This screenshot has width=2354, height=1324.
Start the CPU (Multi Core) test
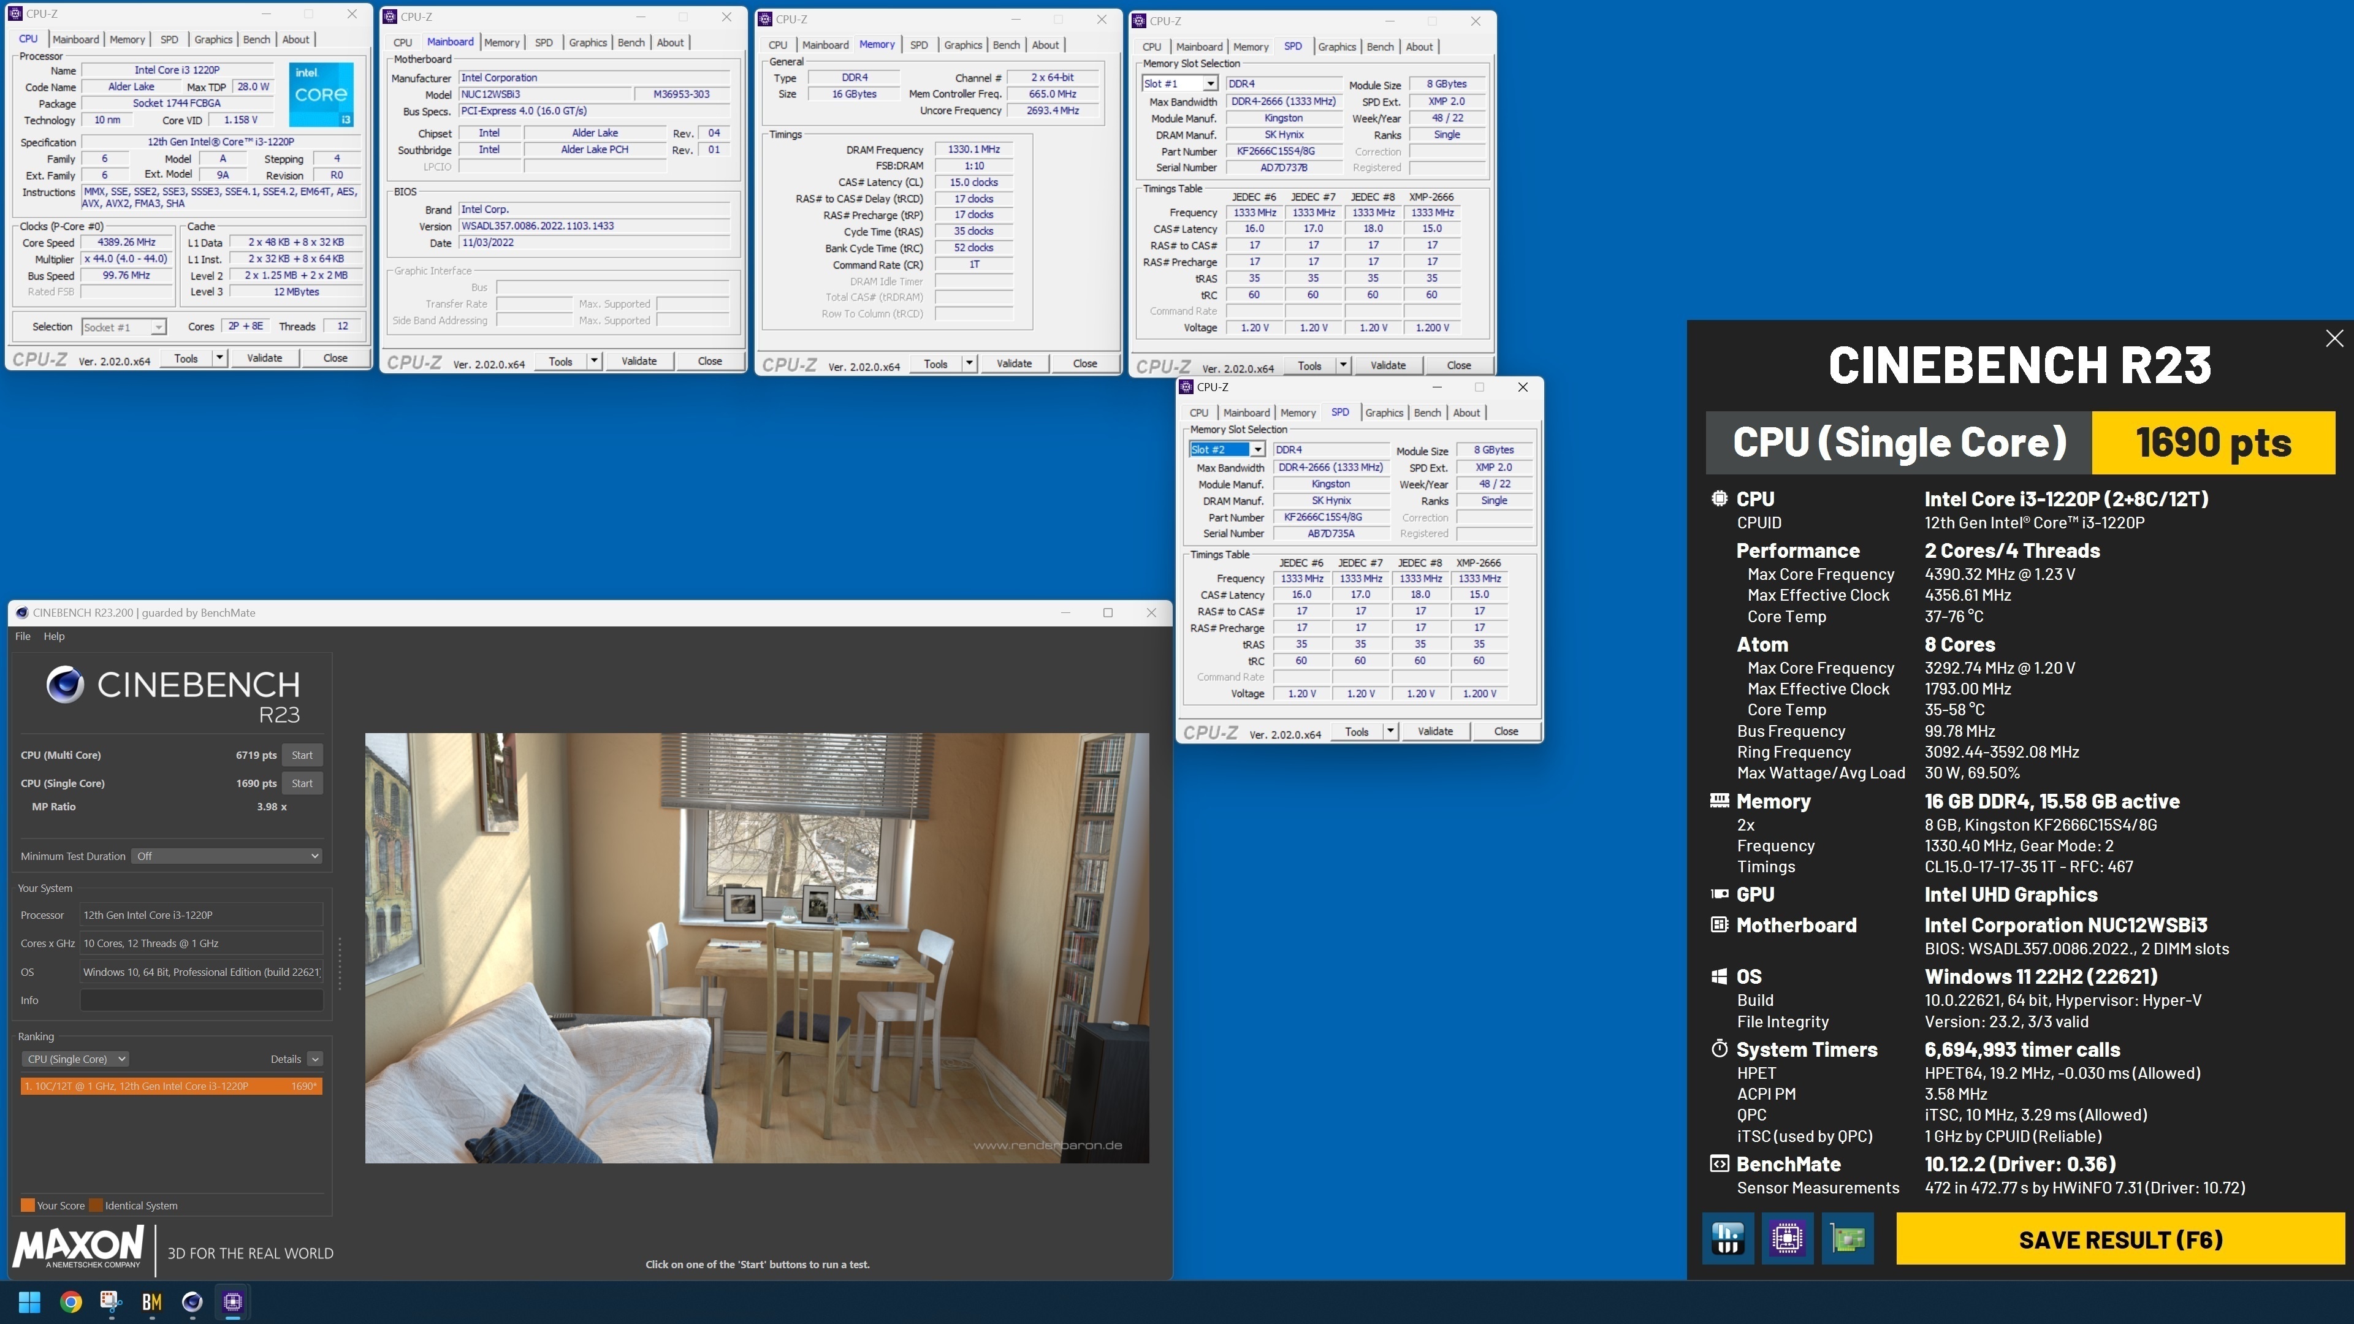[x=302, y=755]
